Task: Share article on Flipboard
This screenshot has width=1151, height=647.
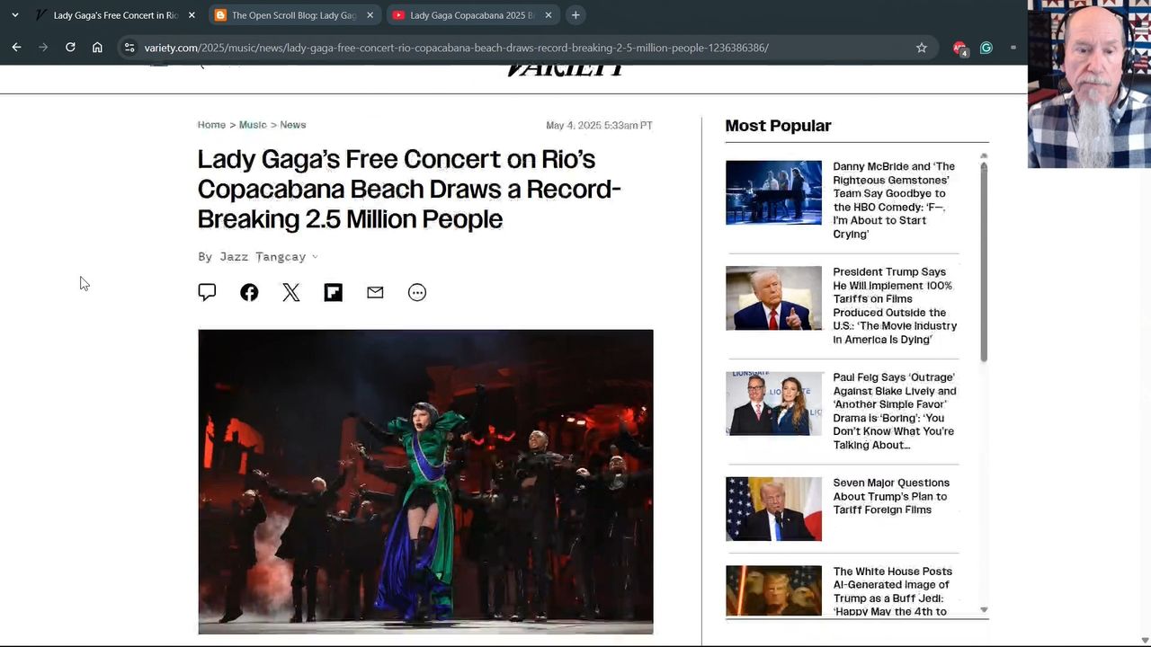Action: [334, 292]
